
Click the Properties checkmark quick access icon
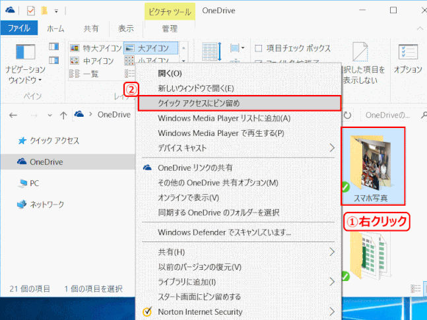click(31, 11)
